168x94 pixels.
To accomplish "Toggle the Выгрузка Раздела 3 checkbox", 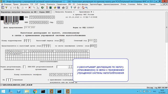I will point(54,12).
